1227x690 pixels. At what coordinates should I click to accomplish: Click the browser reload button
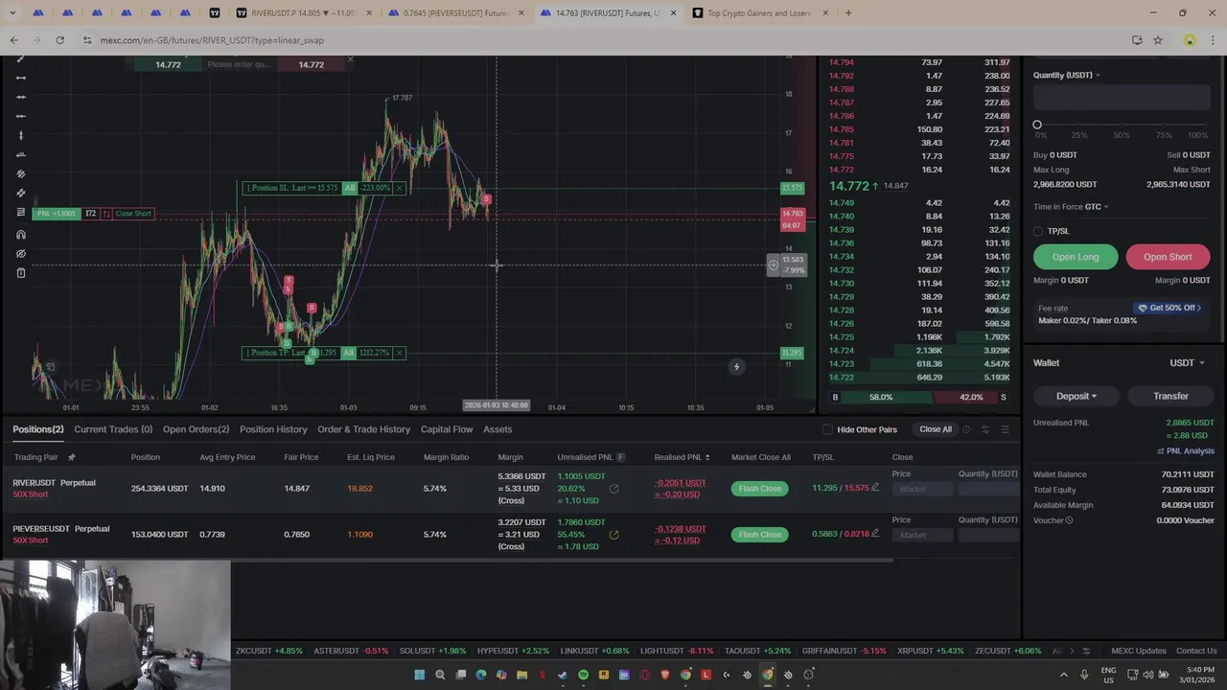tap(59, 40)
